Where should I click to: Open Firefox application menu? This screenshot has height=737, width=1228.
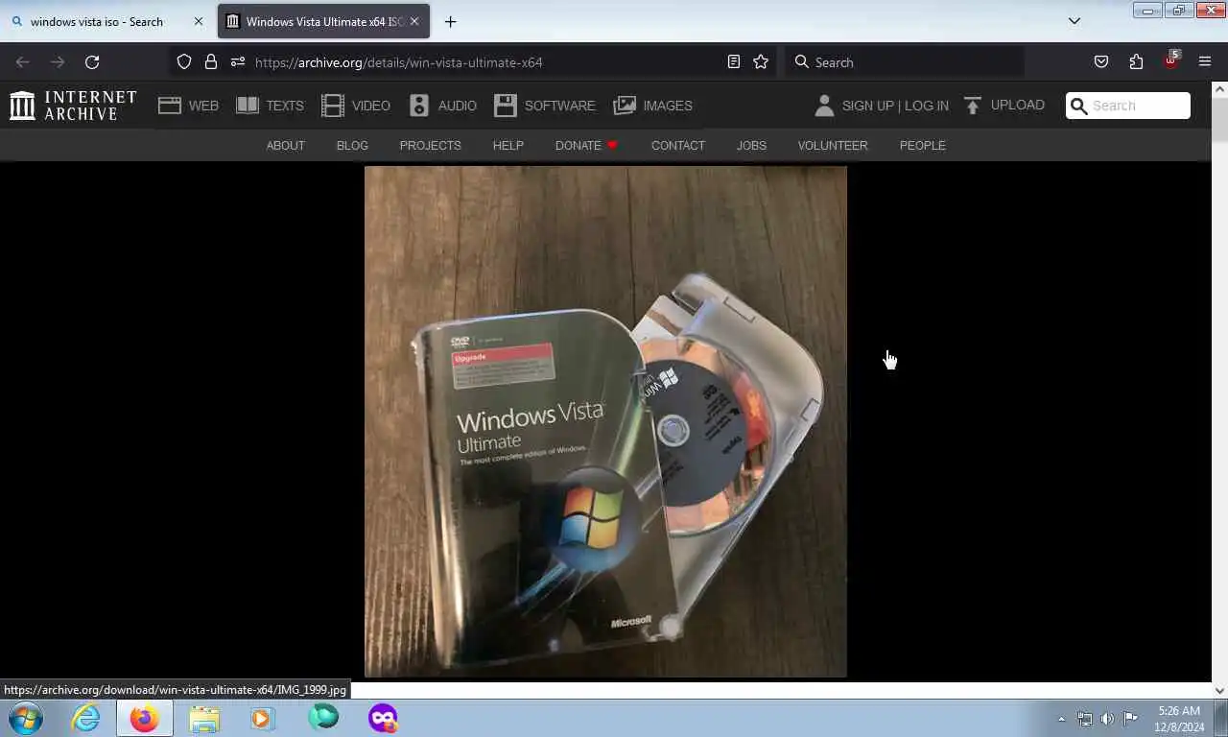pos(1205,62)
